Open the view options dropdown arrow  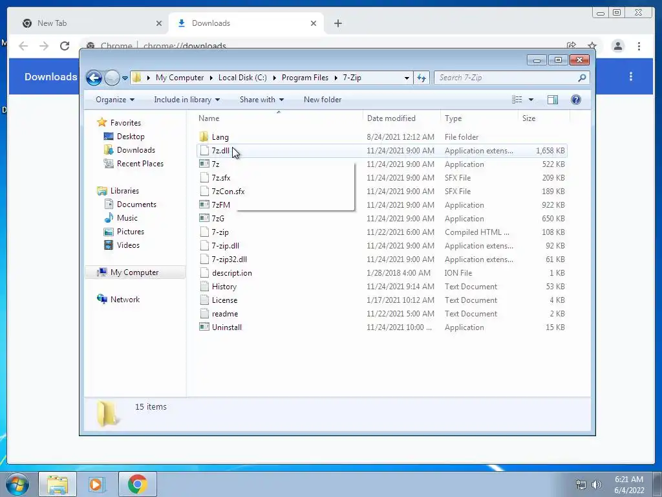pos(531,100)
